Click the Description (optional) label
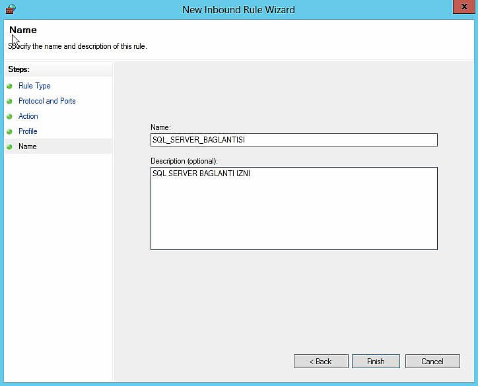Viewport: 478px width, 386px height. click(184, 161)
